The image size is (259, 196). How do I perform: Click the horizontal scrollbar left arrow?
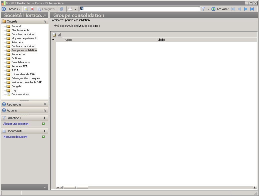click(62, 187)
